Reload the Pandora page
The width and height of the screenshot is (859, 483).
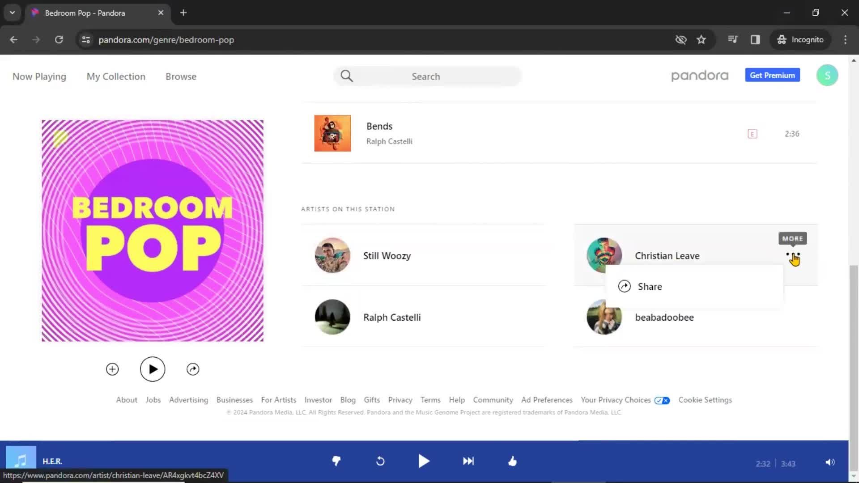tap(59, 39)
